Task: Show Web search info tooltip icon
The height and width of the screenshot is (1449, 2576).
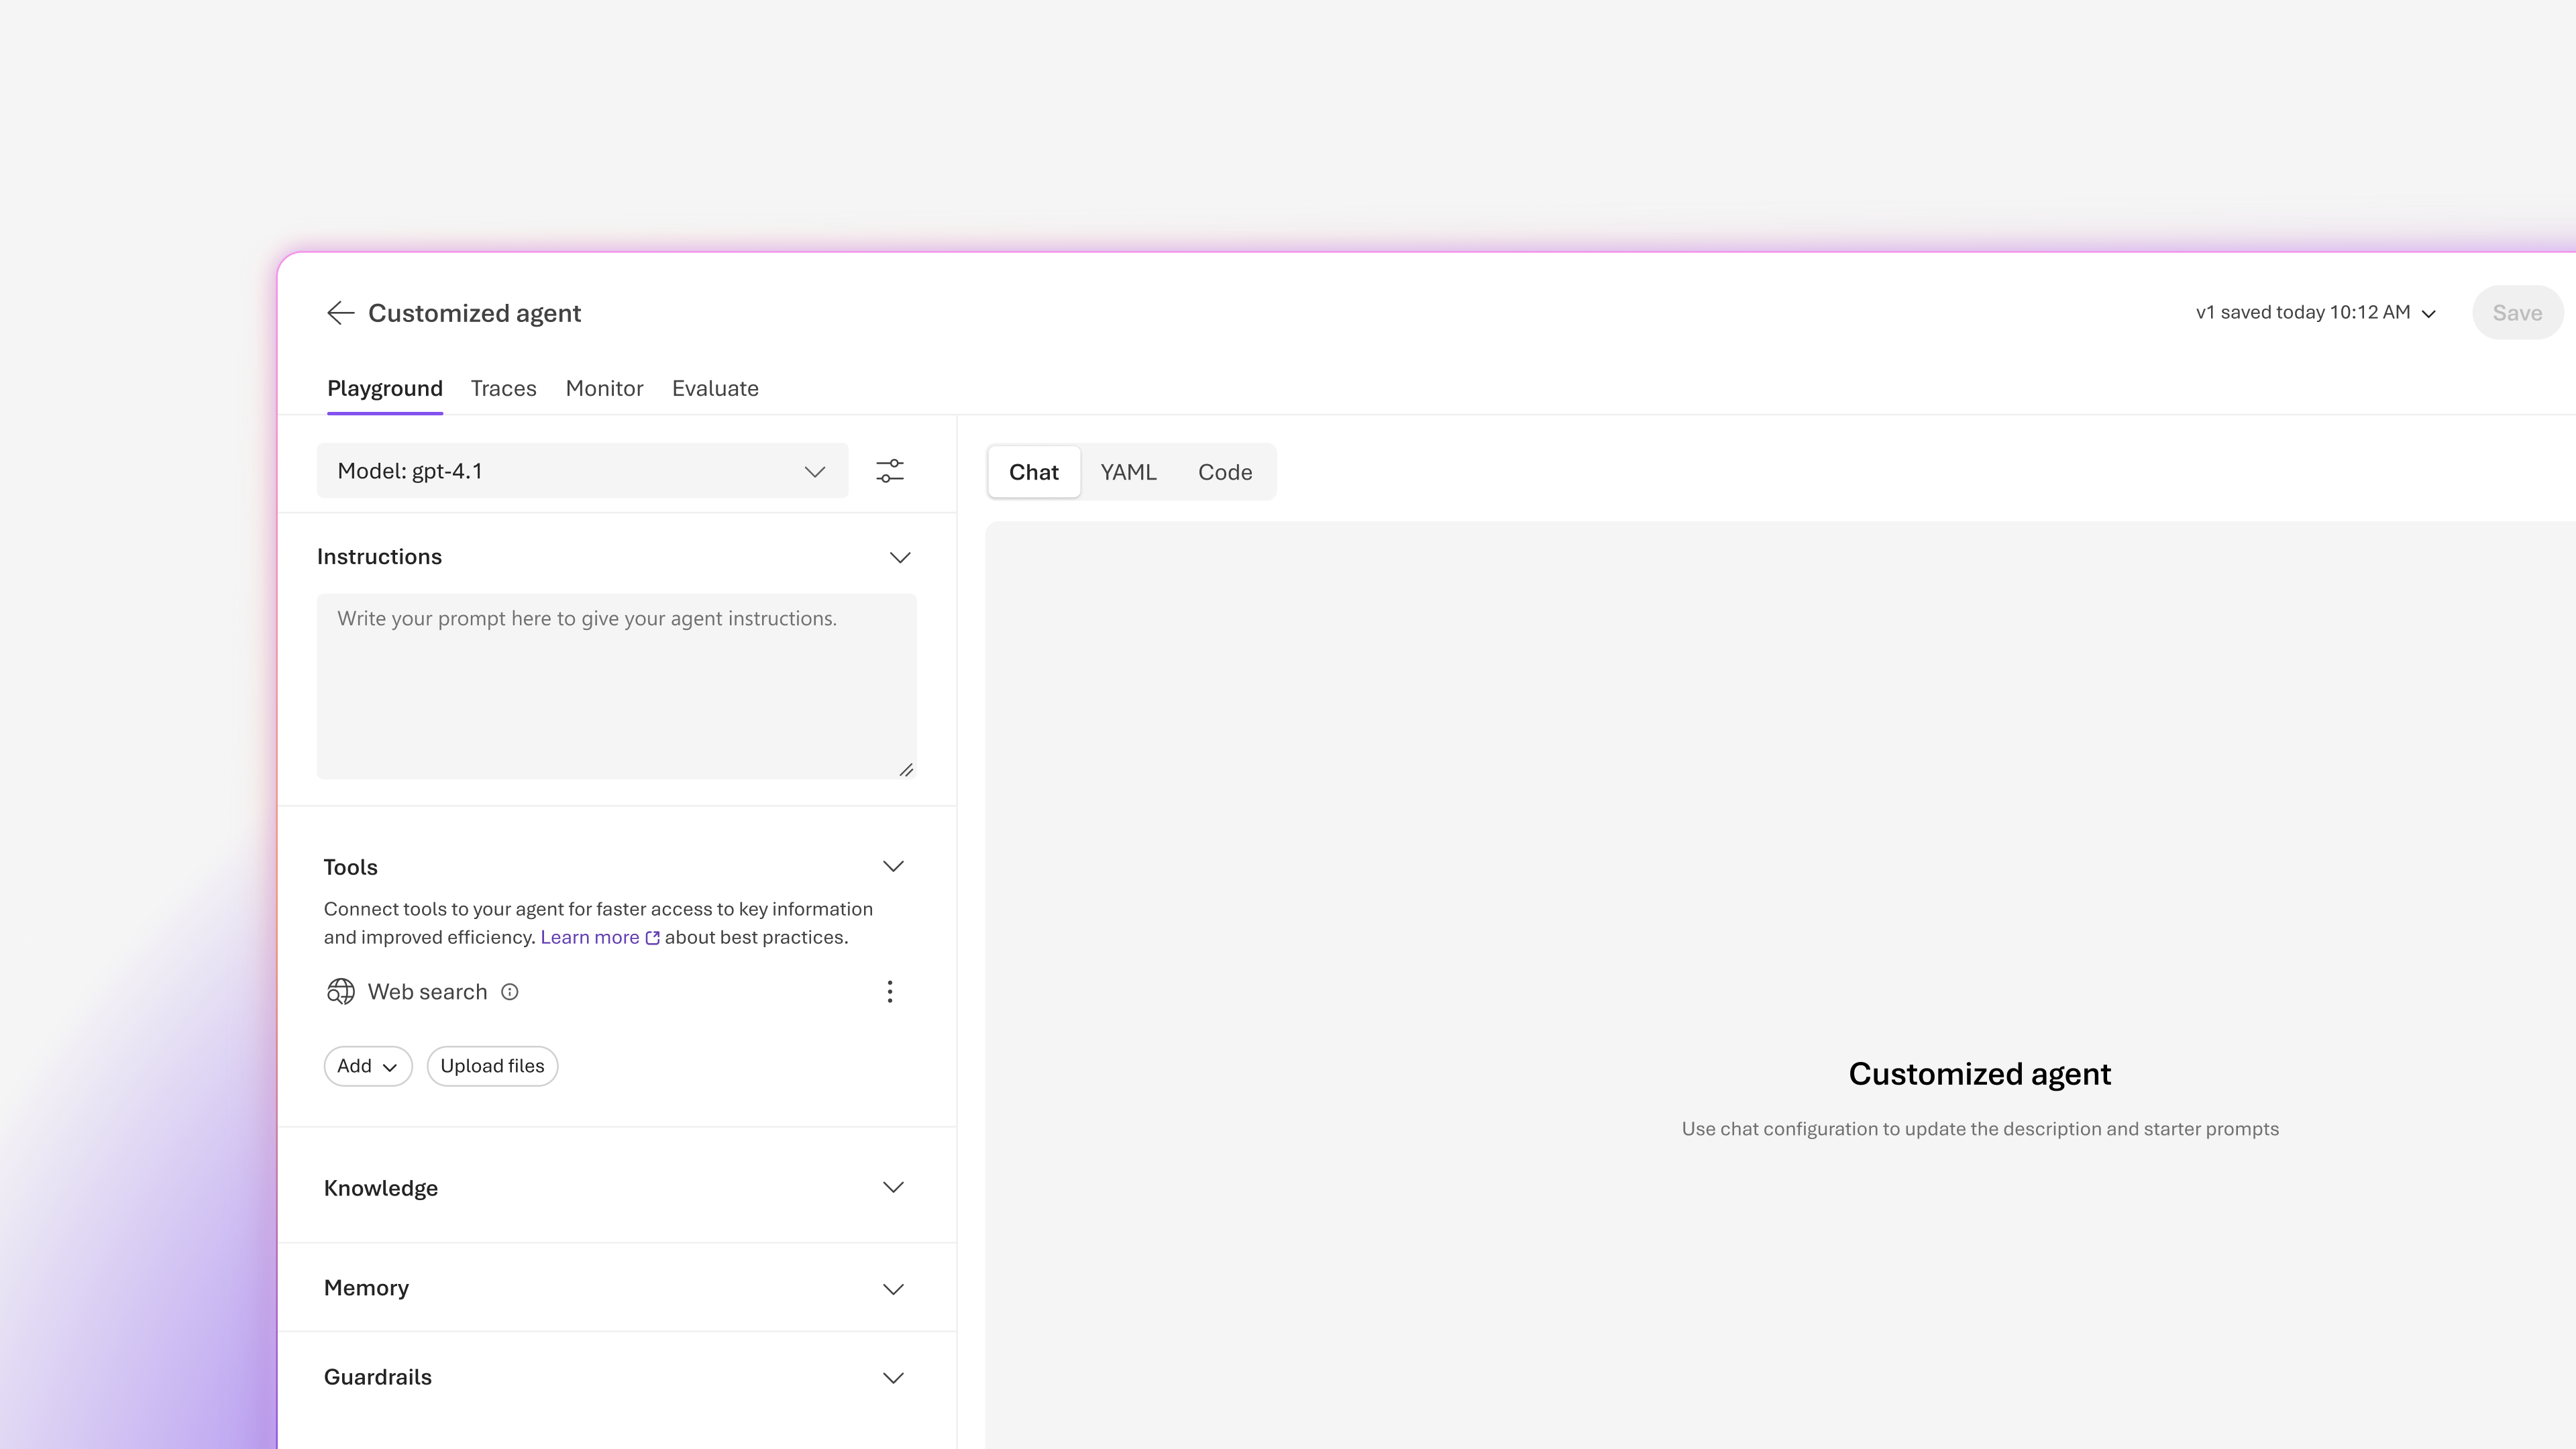Action: tap(510, 992)
